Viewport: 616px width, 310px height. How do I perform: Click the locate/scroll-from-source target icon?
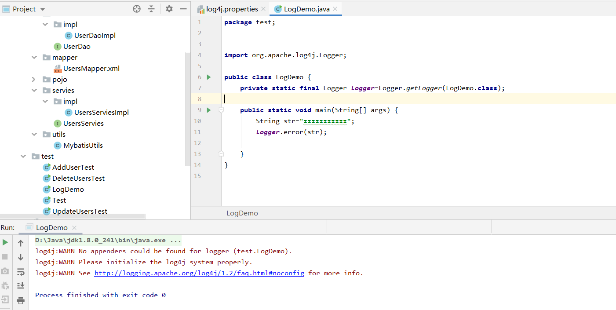137,9
